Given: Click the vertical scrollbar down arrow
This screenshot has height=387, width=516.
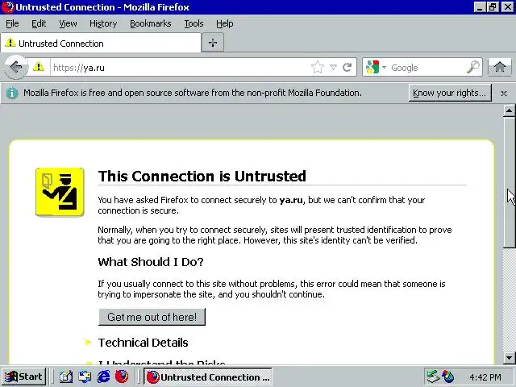Looking at the screenshot, I should pos(509,357).
